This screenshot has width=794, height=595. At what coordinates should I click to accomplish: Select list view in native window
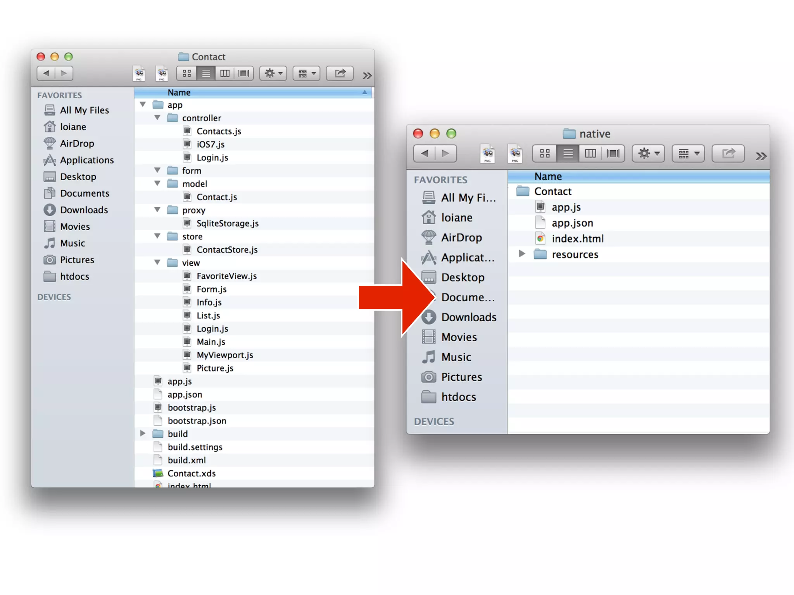(568, 153)
